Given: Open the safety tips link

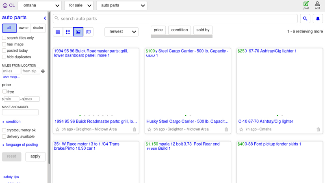Looking at the screenshot, I should (x=11, y=177).
